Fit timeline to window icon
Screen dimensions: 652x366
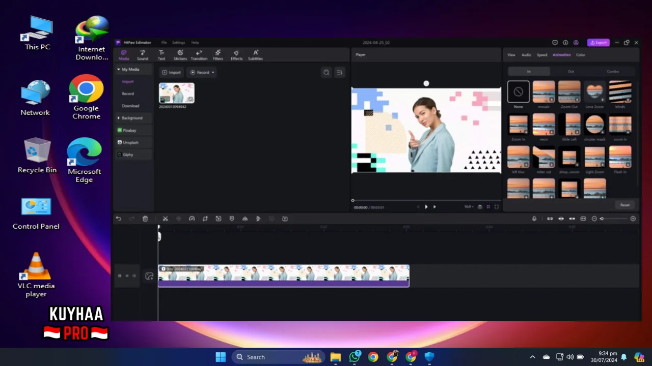583,219
